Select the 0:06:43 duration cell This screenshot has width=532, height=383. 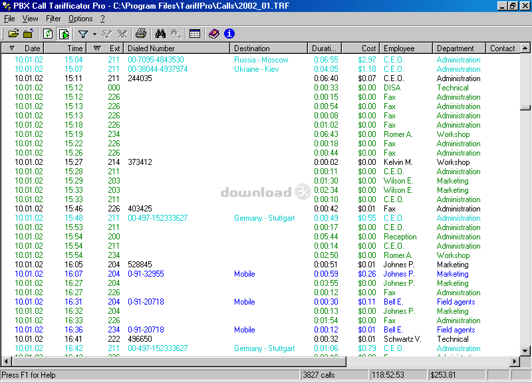click(x=326, y=134)
